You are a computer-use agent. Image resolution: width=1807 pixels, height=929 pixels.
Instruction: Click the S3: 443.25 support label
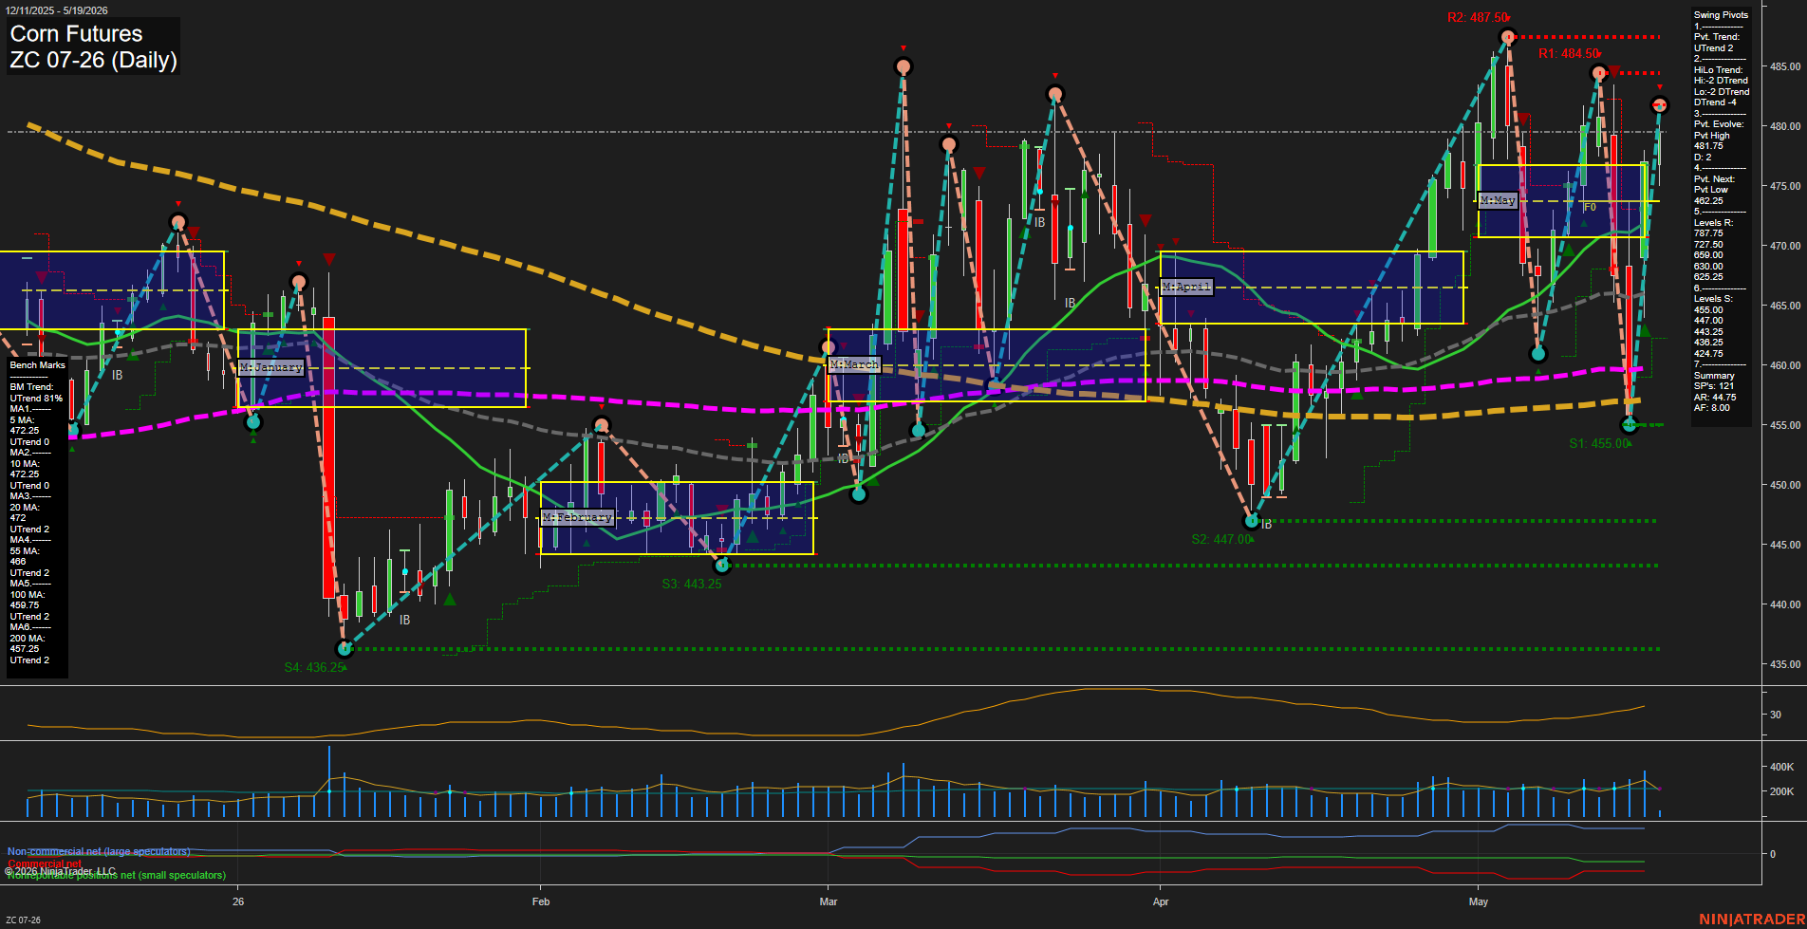point(691,584)
